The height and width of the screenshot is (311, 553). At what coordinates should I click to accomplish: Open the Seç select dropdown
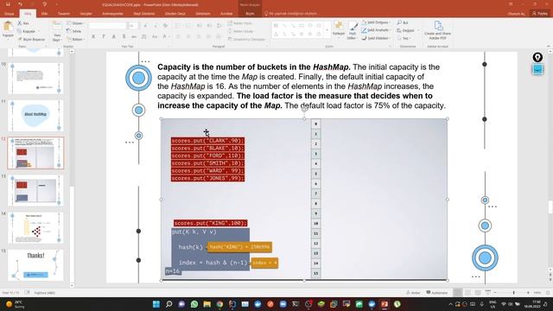[404, 38]
